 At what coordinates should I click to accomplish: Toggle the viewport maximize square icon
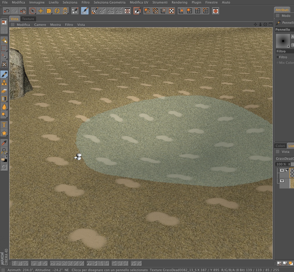(x=270, y=25)
